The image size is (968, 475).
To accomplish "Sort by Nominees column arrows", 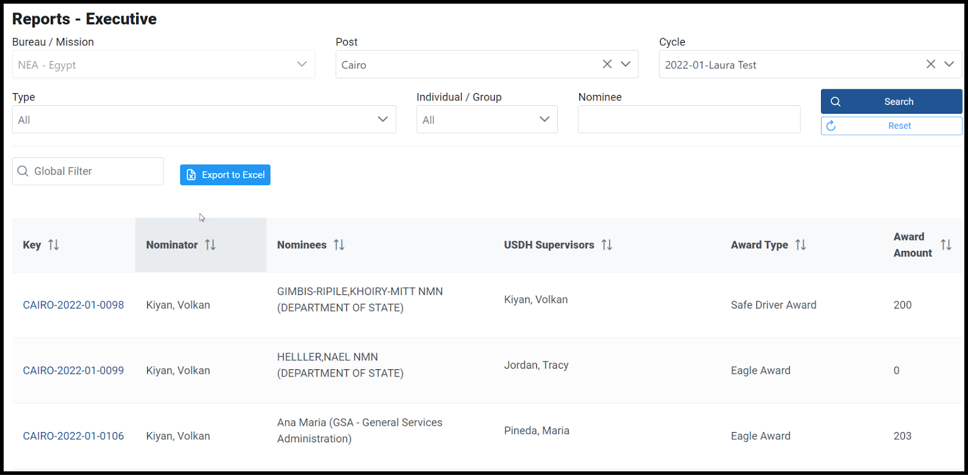I will [339, 245].
